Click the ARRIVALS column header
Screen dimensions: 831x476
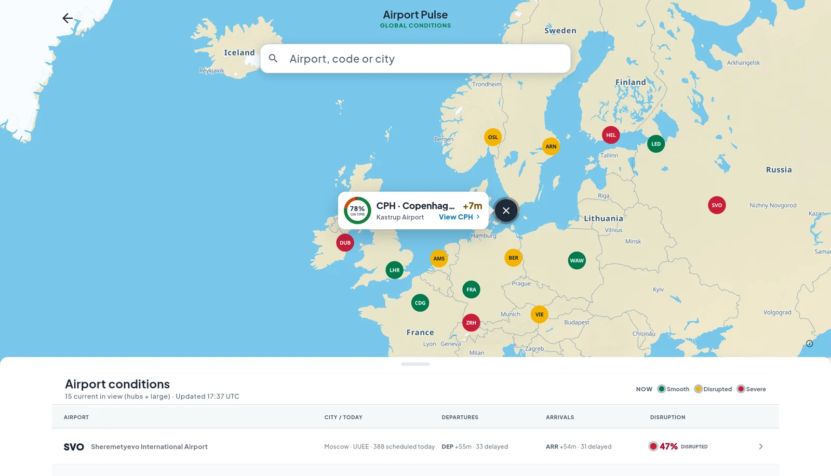(x=560, y=417)
